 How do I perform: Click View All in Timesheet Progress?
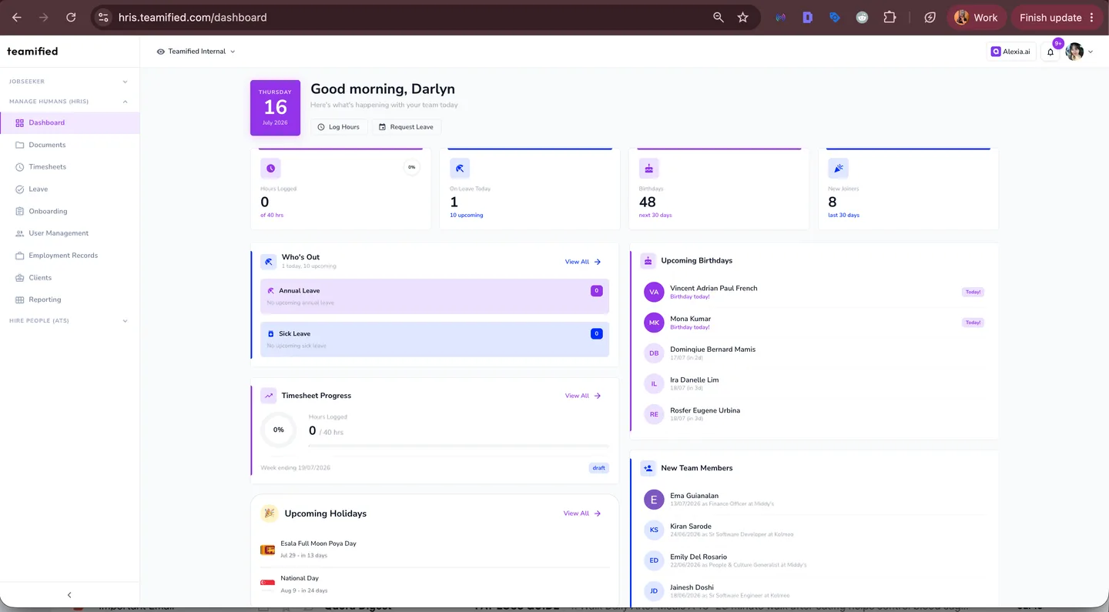click(x=583, y=396)
